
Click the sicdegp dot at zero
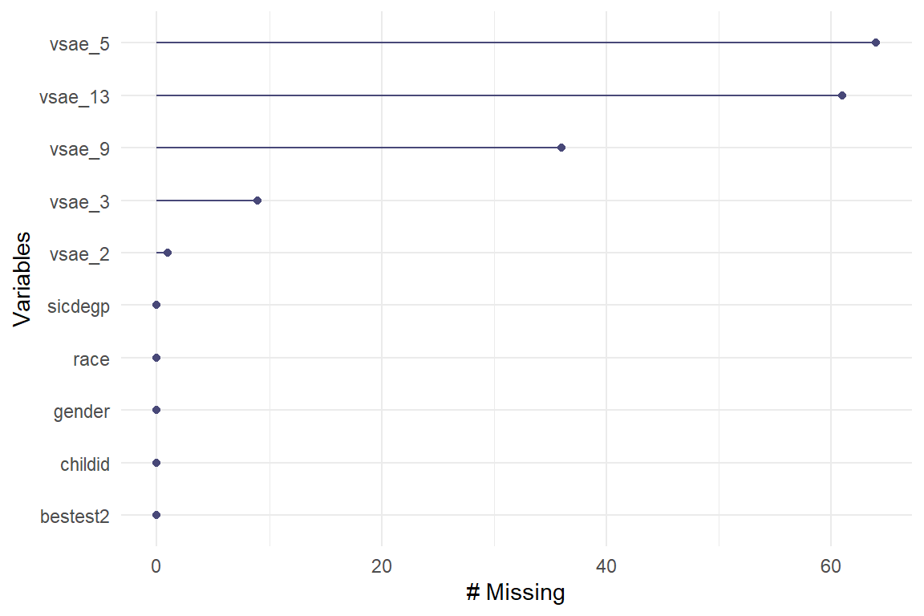156,305
